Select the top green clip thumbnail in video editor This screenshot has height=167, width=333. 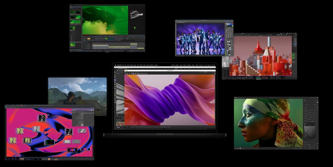[x=73, y=13]
